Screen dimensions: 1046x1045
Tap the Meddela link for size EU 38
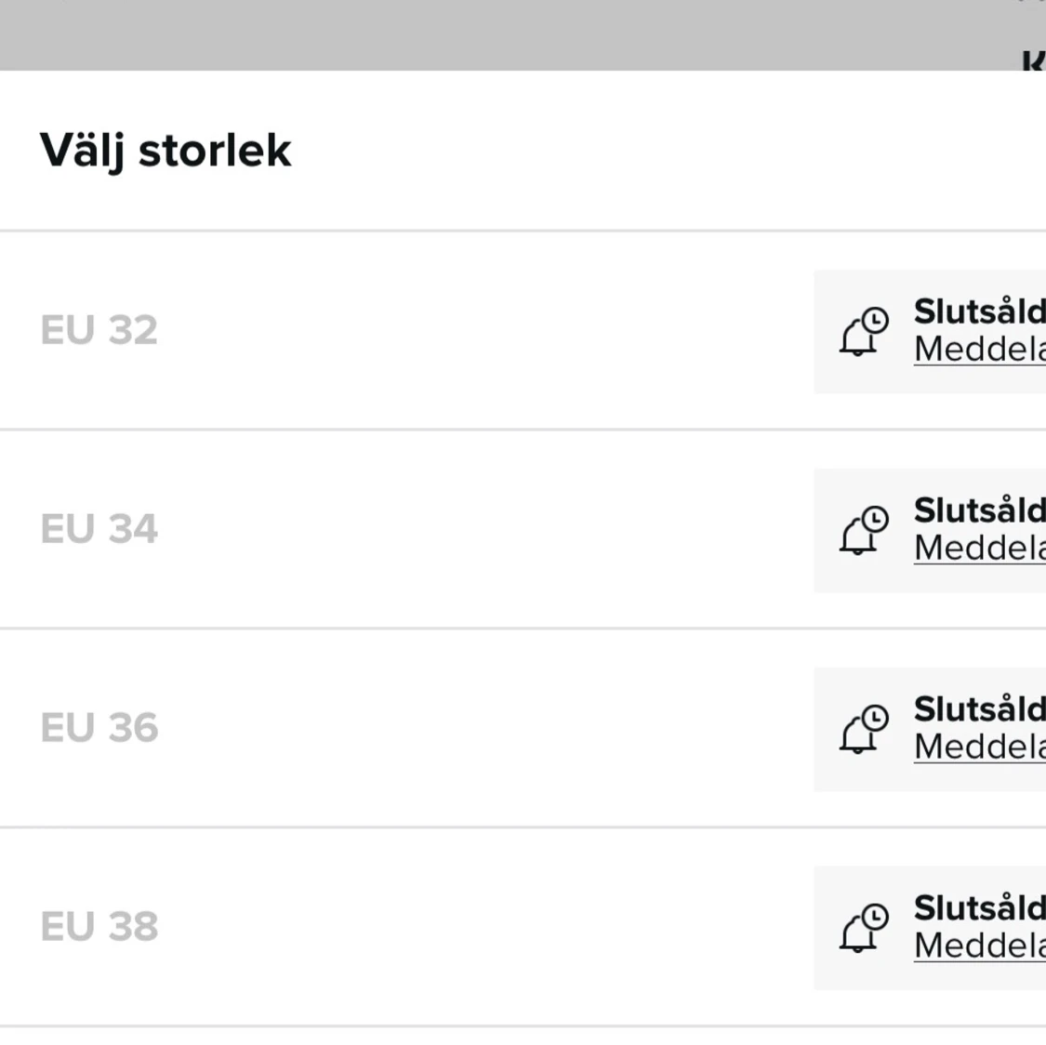point(979,946)
